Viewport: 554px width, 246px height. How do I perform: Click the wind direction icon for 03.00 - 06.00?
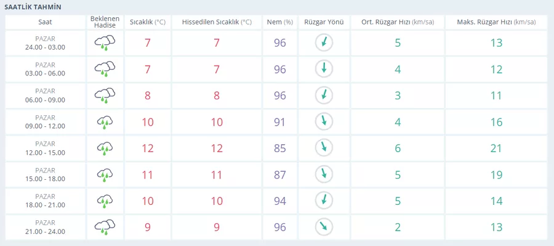coord(323,69)
